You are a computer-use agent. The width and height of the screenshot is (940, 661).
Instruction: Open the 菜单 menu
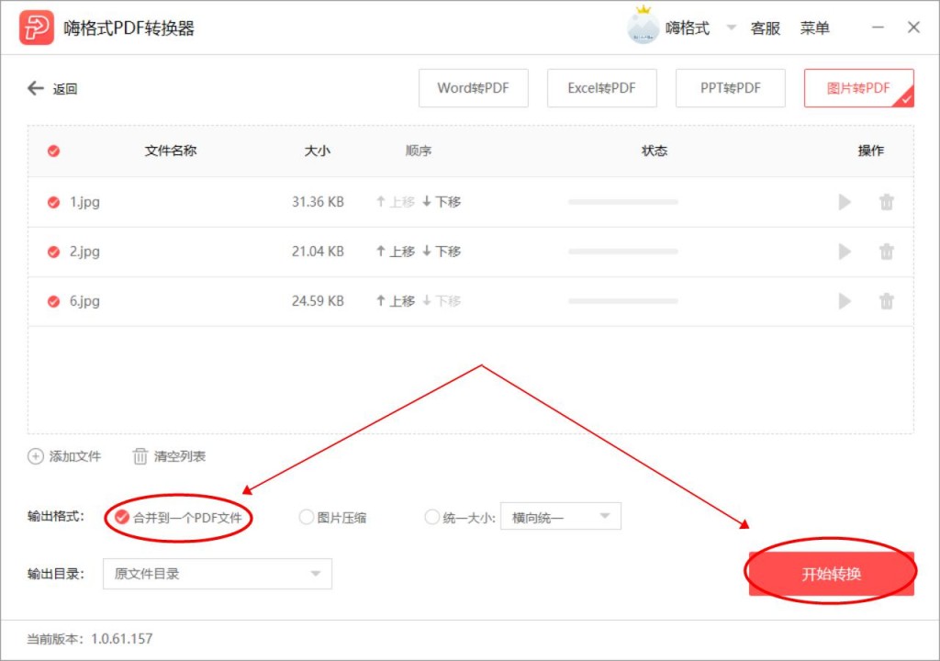(814, 28)
